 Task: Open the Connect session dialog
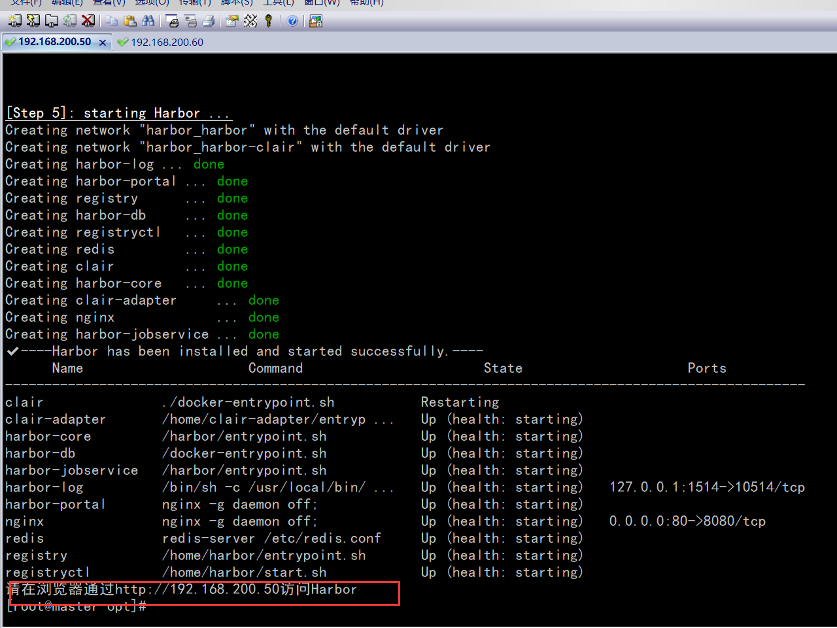14,20
